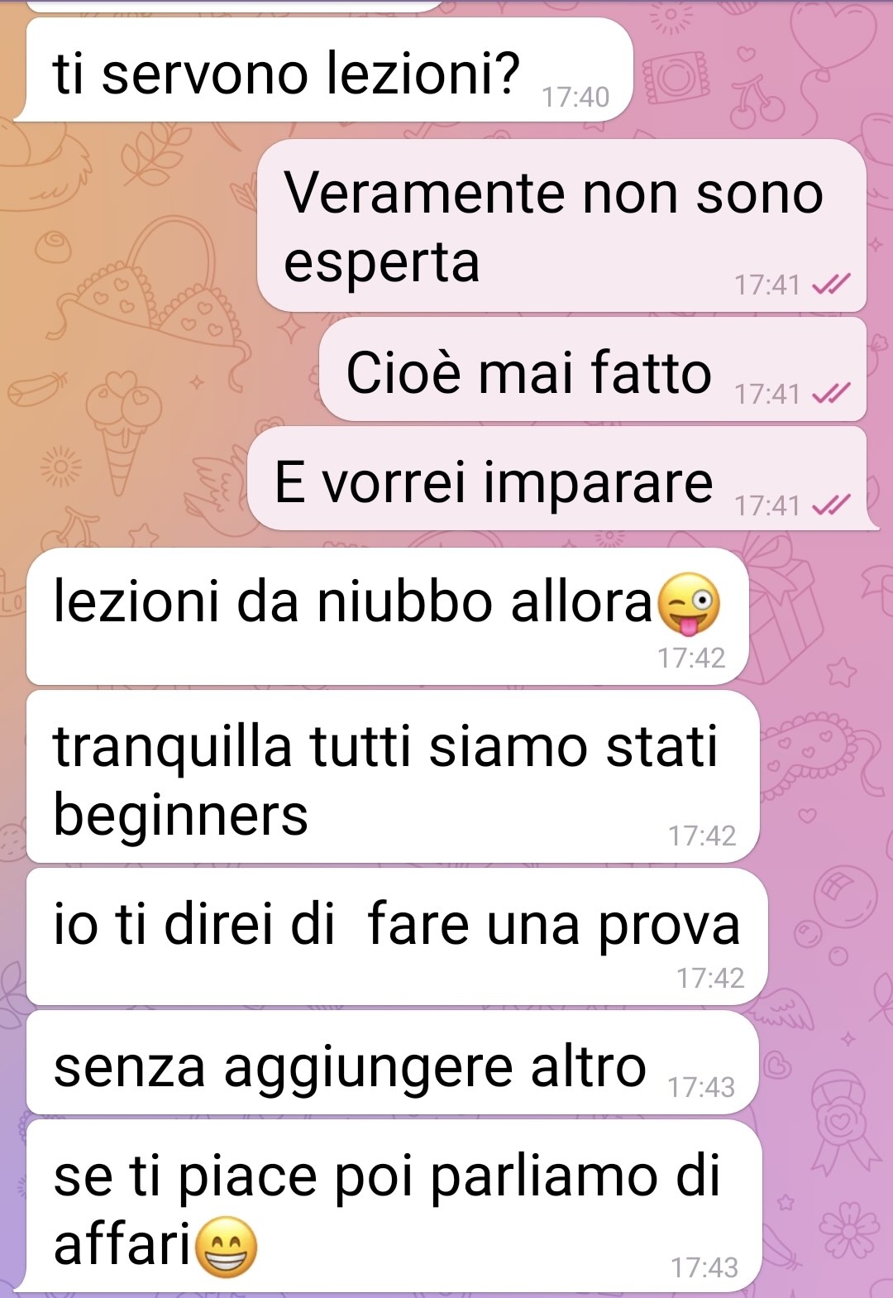
Task: Select the 'senza aggiungere altro' message
Action: click(393, 1063)
